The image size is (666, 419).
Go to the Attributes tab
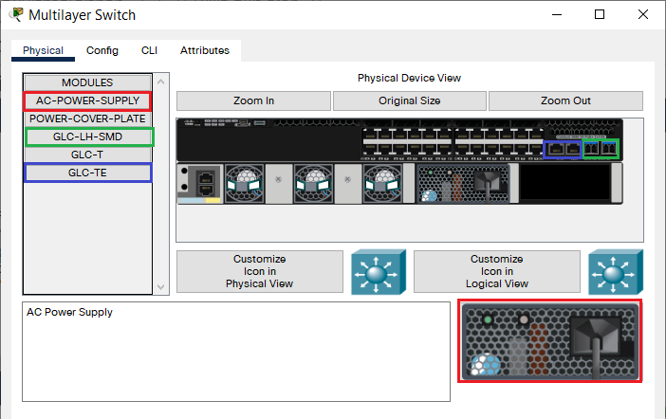[x=205, y=50]
